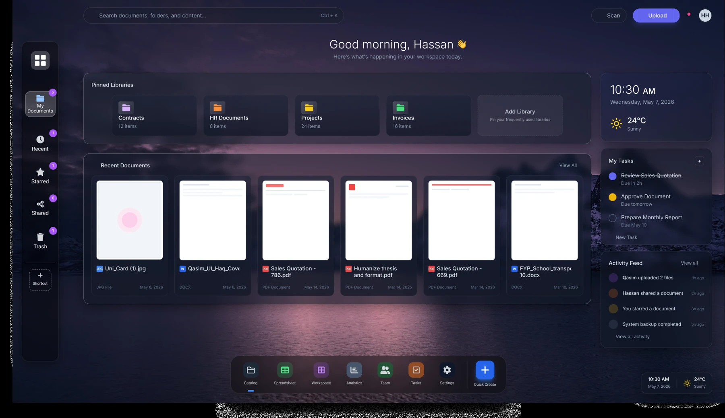
Task: Click the Quick Create plus button
Action: point(485,370)
